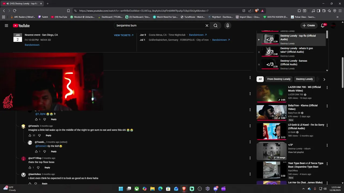Screen dimensions: 344x193
Task: Open new browser tab
Action: (48, 3)
